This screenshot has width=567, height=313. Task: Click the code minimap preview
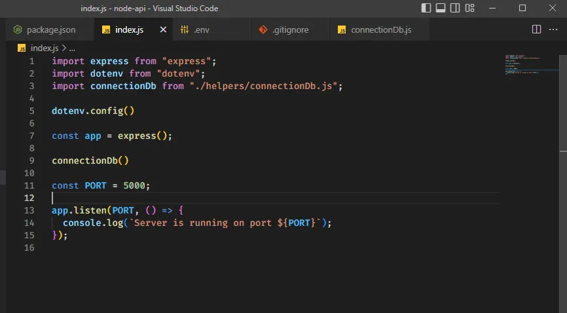point(531,64)
